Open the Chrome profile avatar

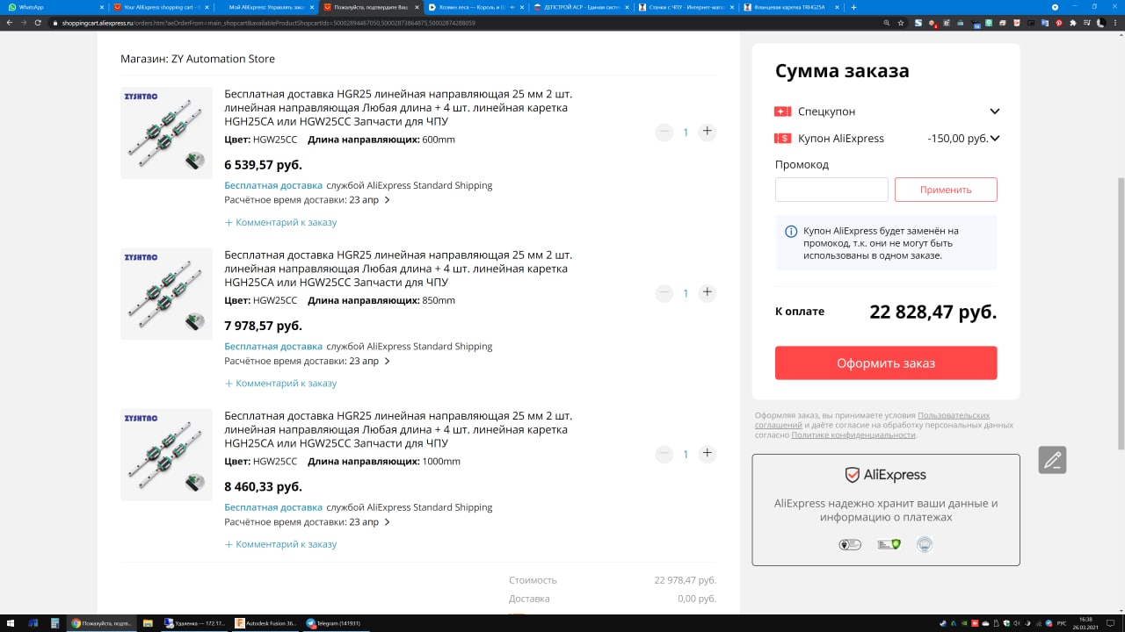1100,23
